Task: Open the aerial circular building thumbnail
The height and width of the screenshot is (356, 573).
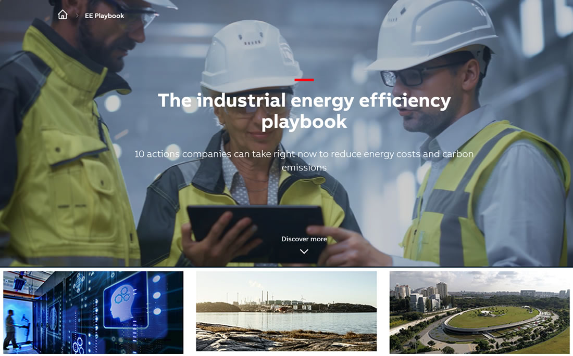Action: pos(479,312)
